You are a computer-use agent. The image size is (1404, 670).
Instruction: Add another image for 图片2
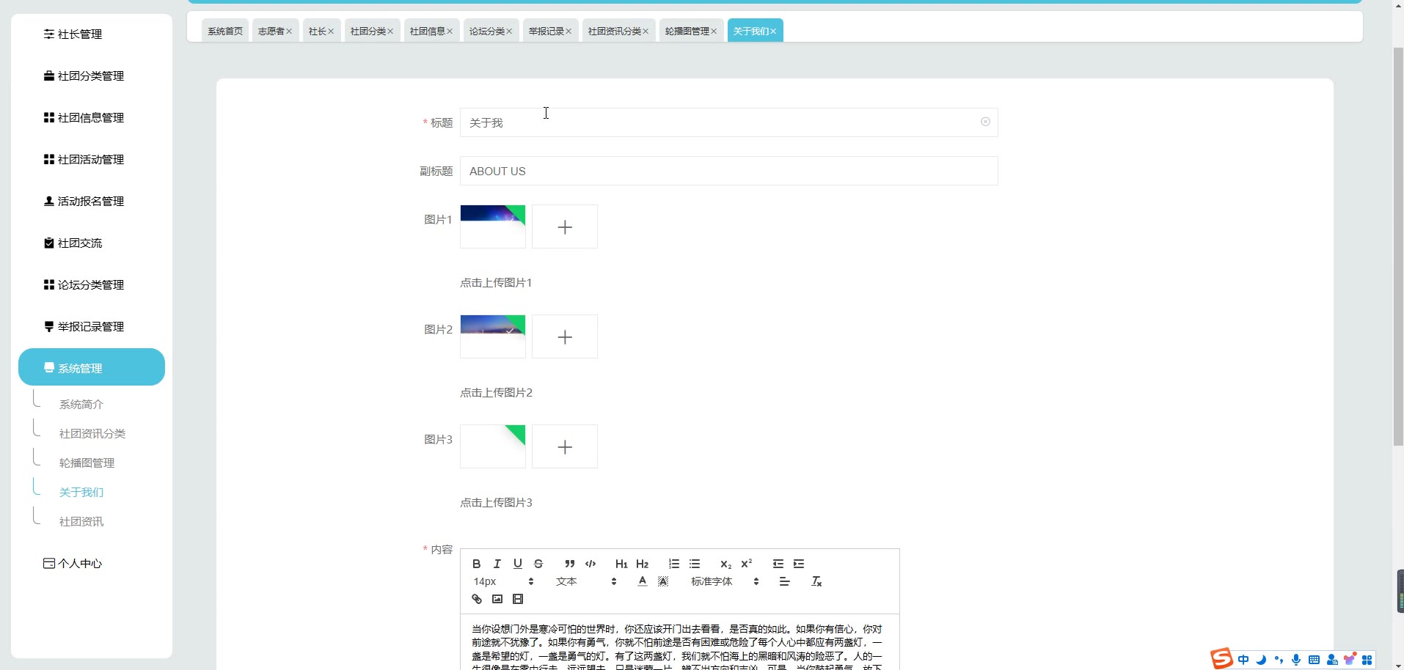[x=565, y=336]
